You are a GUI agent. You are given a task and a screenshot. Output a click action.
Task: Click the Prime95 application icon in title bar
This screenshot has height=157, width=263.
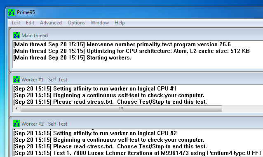[x=12, y=12]
